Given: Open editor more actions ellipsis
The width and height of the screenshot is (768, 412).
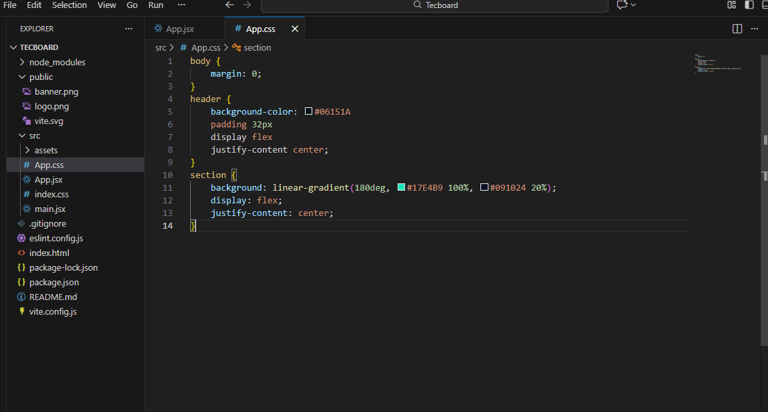Looking at the screenshot, I should [x=755, y=29].
